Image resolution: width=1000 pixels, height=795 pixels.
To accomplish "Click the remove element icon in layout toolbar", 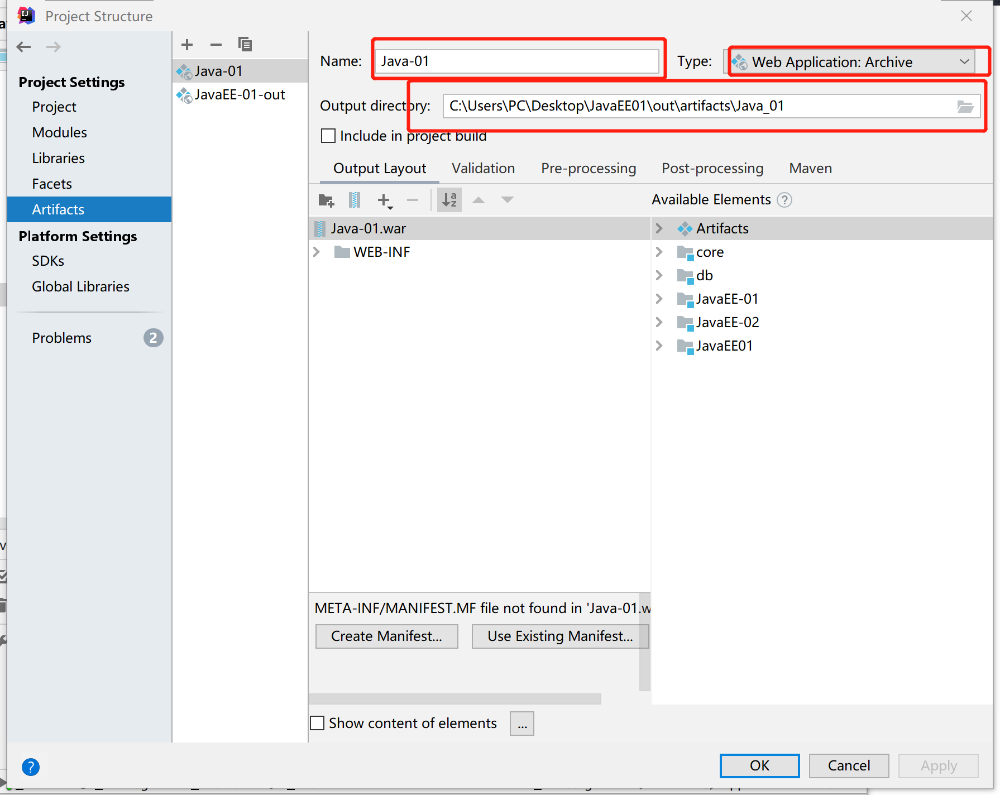I will pyautogui.click(x=413, y=200).
